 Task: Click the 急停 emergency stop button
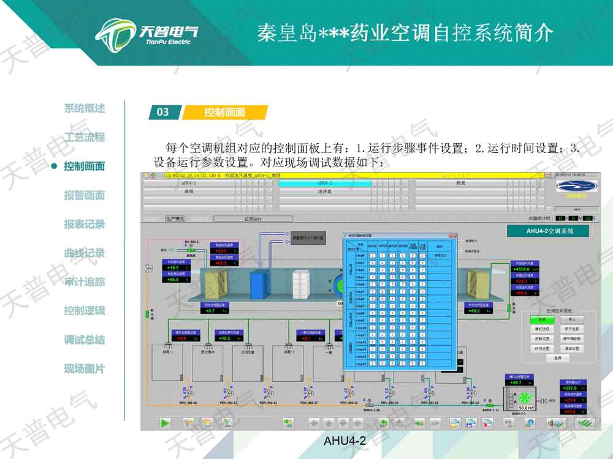coord(558,358)
